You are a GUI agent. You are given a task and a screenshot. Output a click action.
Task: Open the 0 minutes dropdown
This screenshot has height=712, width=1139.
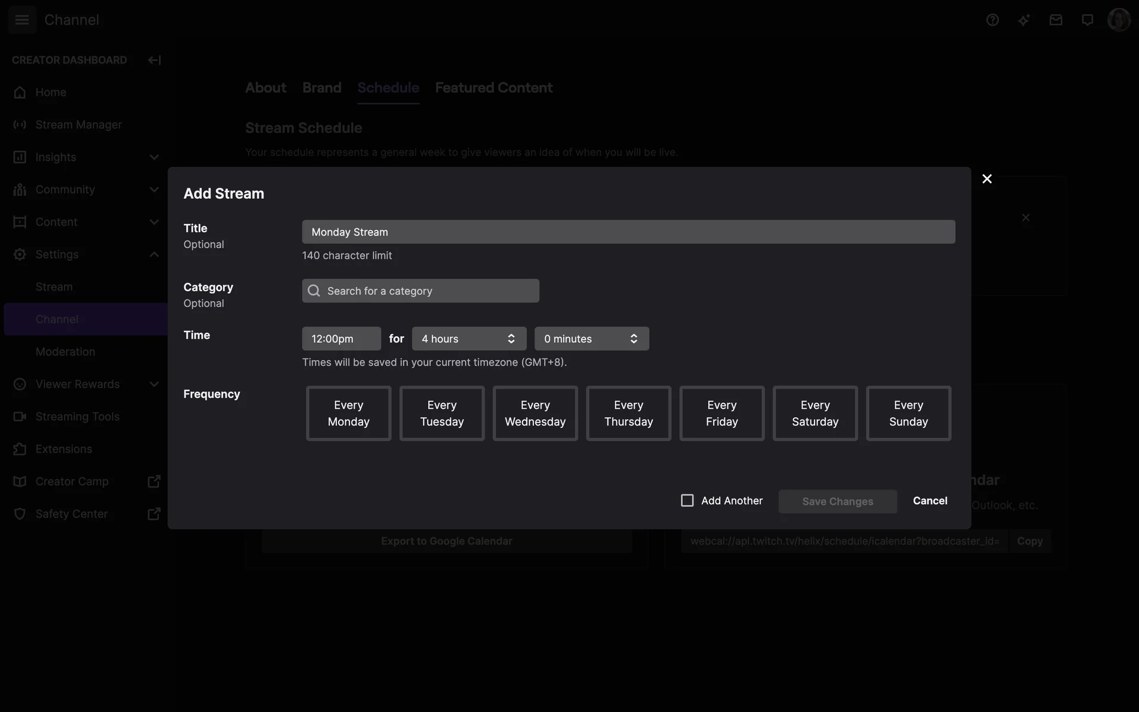tap(591, 339)
